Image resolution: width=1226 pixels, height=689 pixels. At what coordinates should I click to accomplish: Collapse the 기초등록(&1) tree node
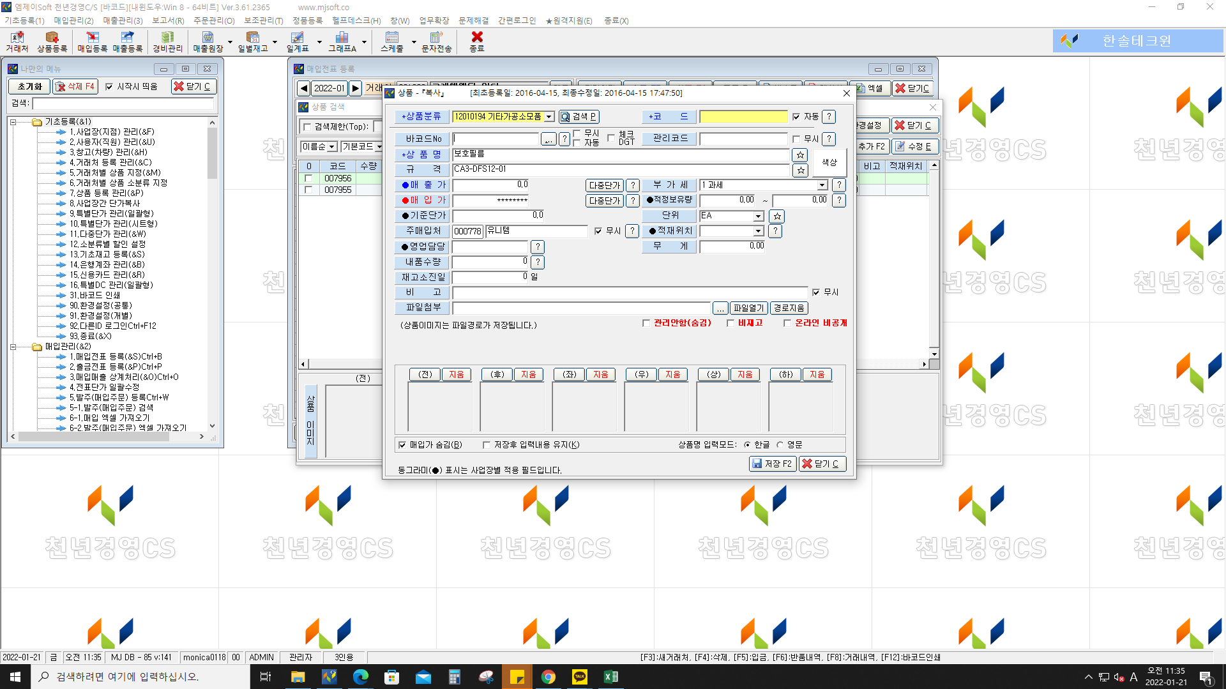(13, 122)
